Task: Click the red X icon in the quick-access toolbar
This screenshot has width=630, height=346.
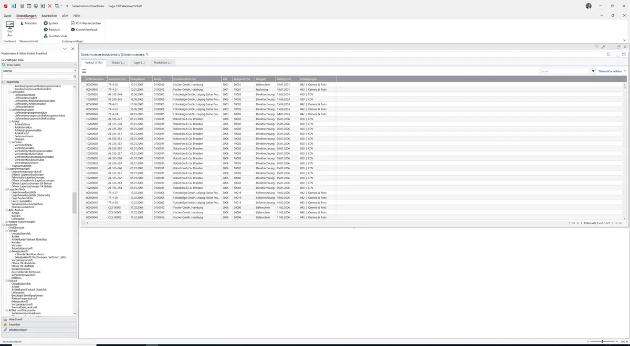Action: 50,6
